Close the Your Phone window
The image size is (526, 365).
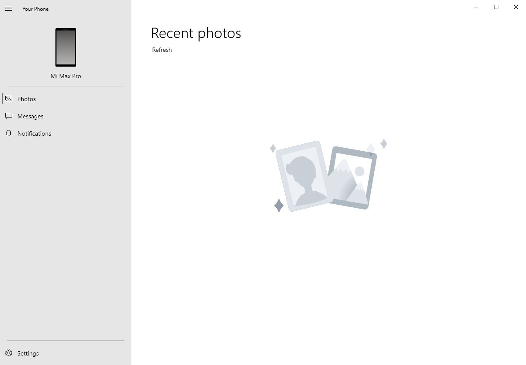516,7
